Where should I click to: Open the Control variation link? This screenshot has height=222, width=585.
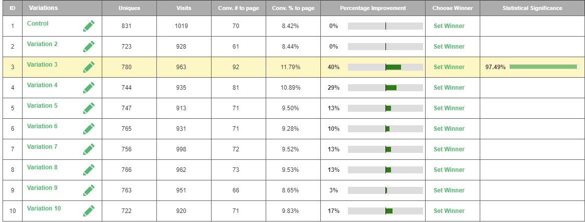pyautogui.click(x=38, y=24)
